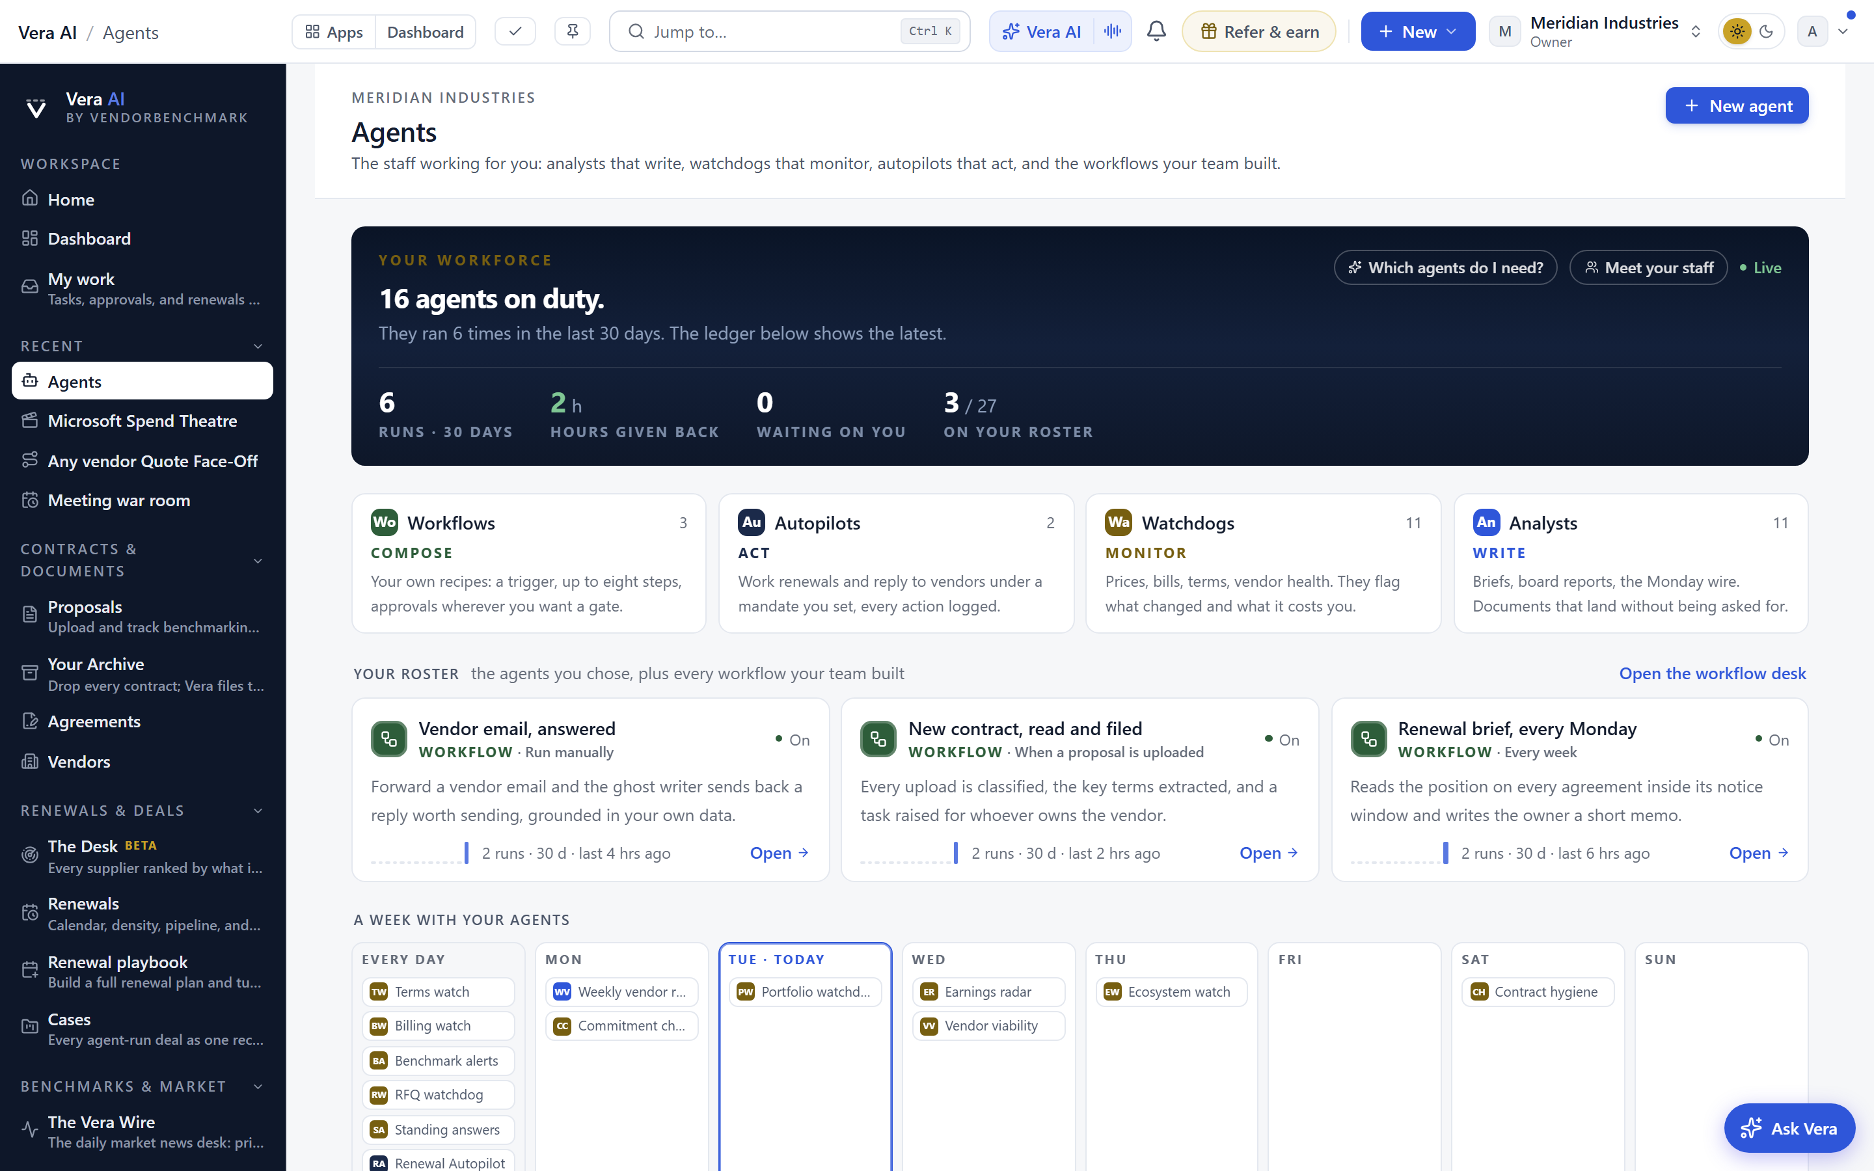Click the Contract hygiene chip
The height and width of the screenshot is (1171, 1874).
pyautogui.click(x=1538, y=991)
